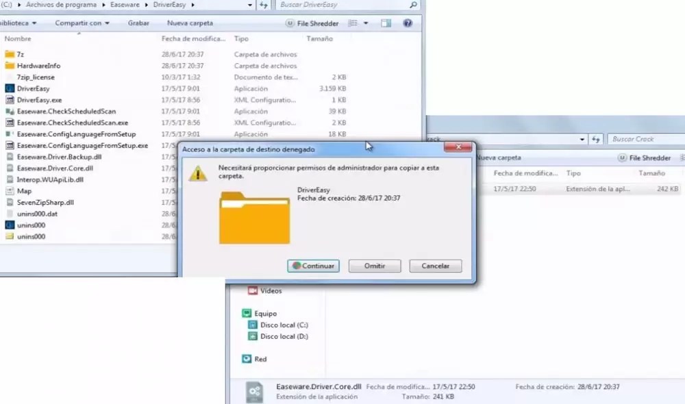Image resolution: width=685 pixels, height=404 pixels.
Task: Click Continuar in the access denied dialog
Action: point(313,266)
